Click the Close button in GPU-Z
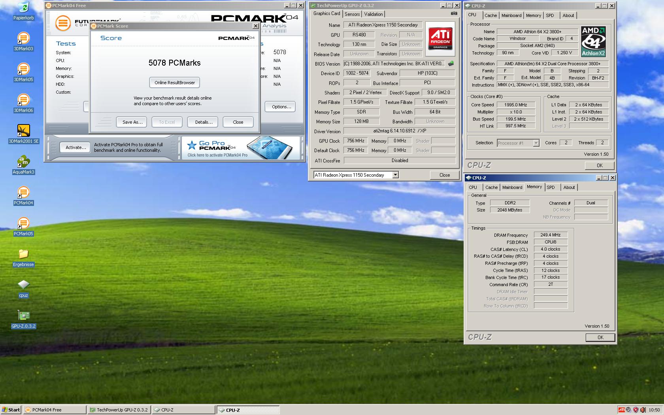The width and height of the screenshot is (664, 415). [444, 175]
